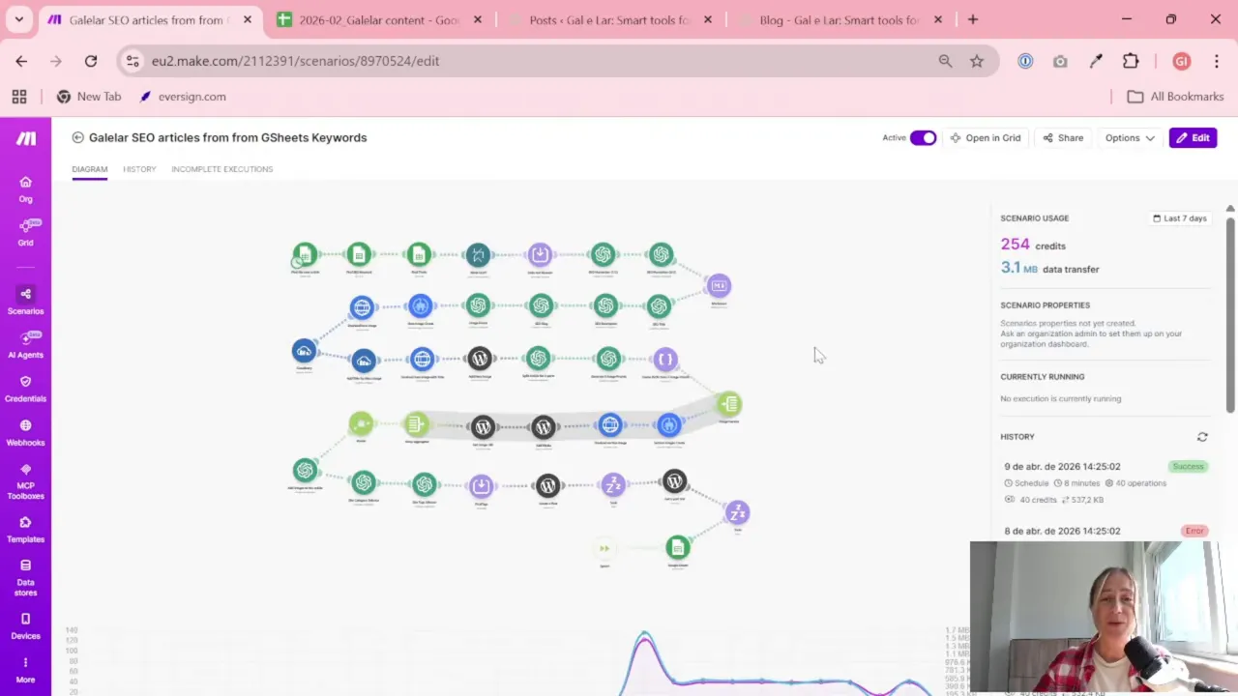Select the Markdown module node

coord(719,285)
